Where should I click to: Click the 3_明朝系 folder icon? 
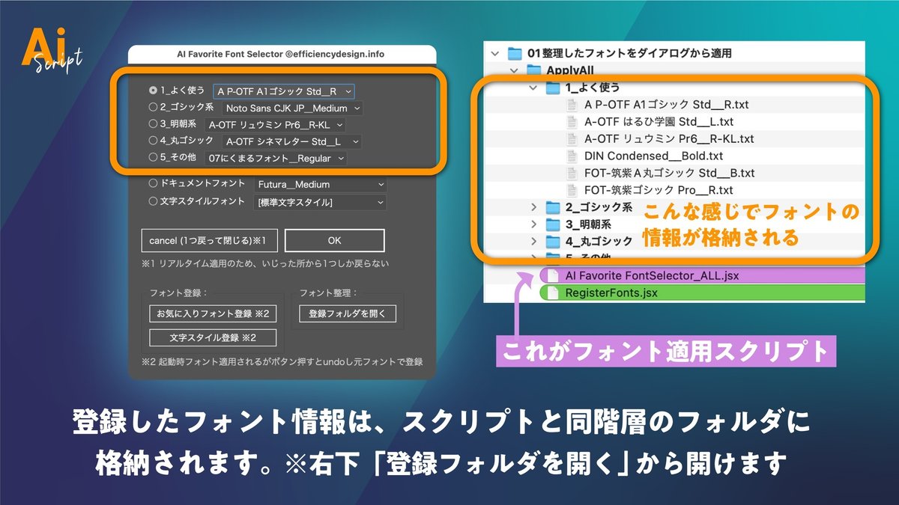click(553, 224)
